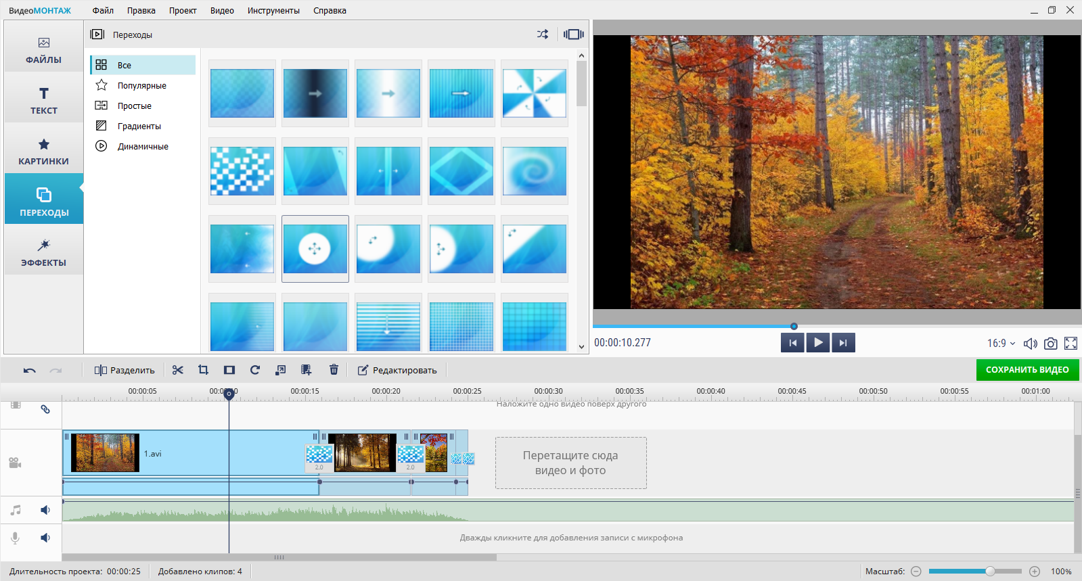1082x581 pixels.
Task: Click the rotate clip icon
Action: (x=255, y=370)
